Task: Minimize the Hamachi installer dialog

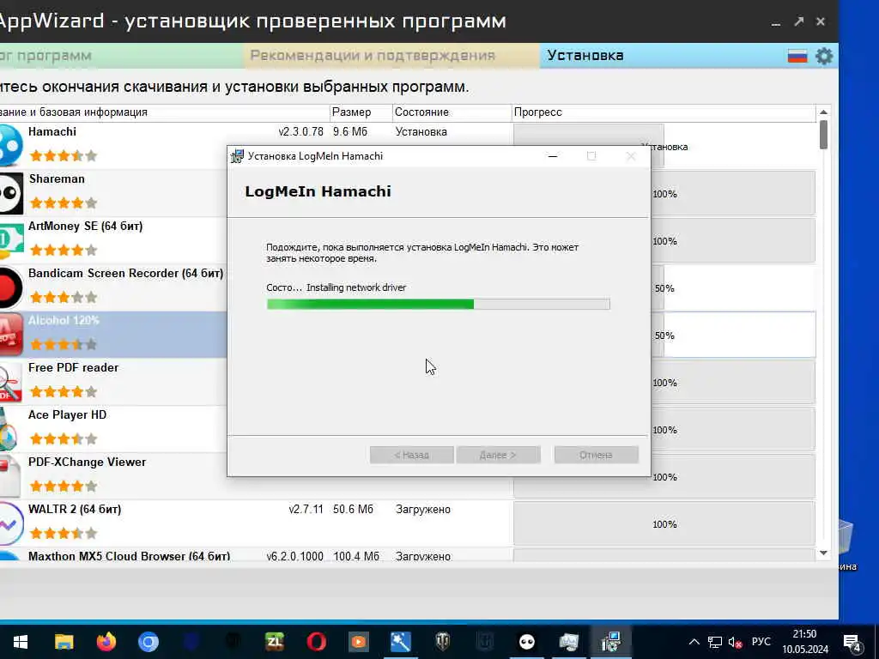Action: tap(553, 156)
